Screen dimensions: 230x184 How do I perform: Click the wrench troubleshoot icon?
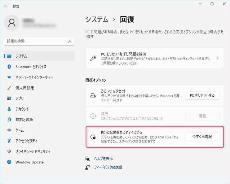click(93, 58)
